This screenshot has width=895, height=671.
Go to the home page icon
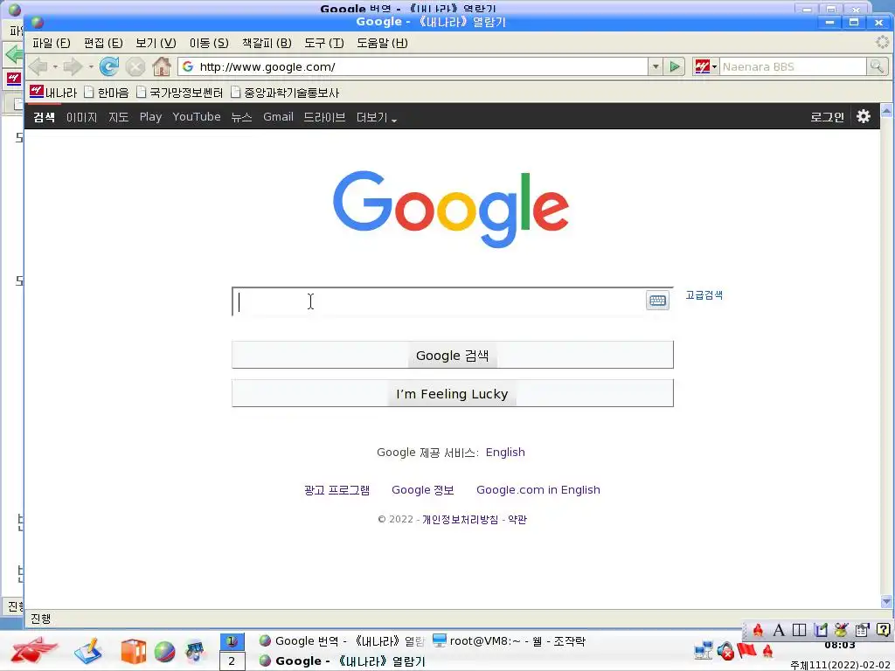[162, 66]
